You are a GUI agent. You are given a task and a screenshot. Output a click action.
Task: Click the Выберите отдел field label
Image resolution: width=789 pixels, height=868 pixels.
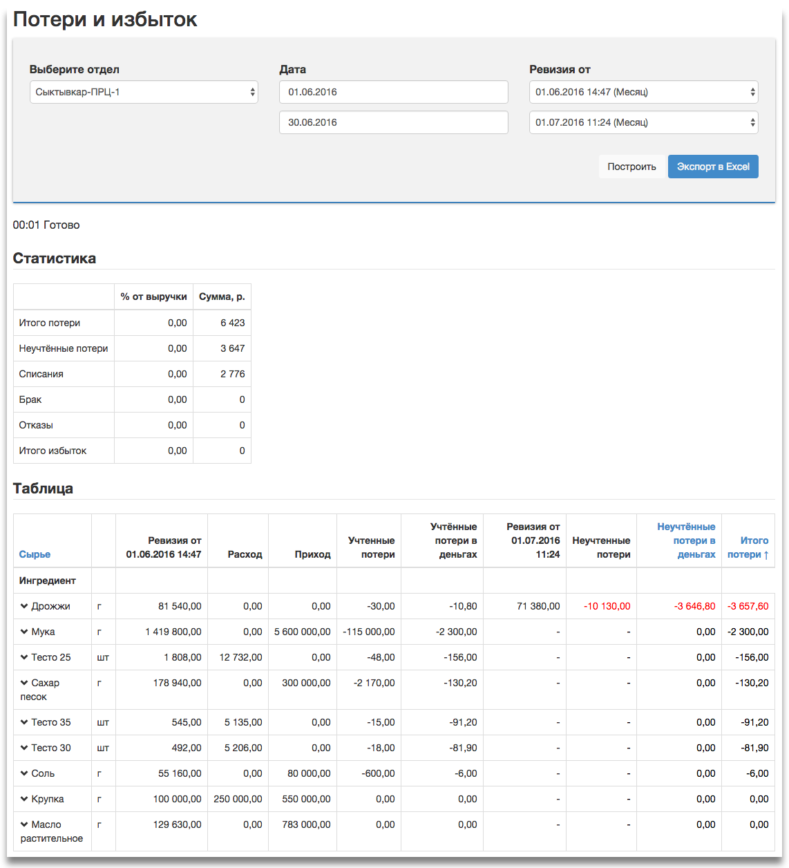point(75,69)
